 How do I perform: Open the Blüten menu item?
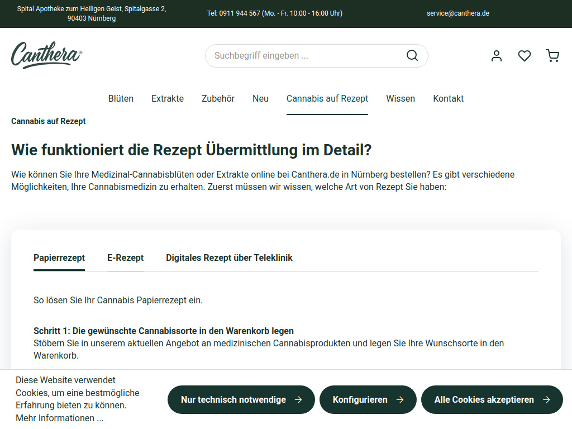[121, 98]
